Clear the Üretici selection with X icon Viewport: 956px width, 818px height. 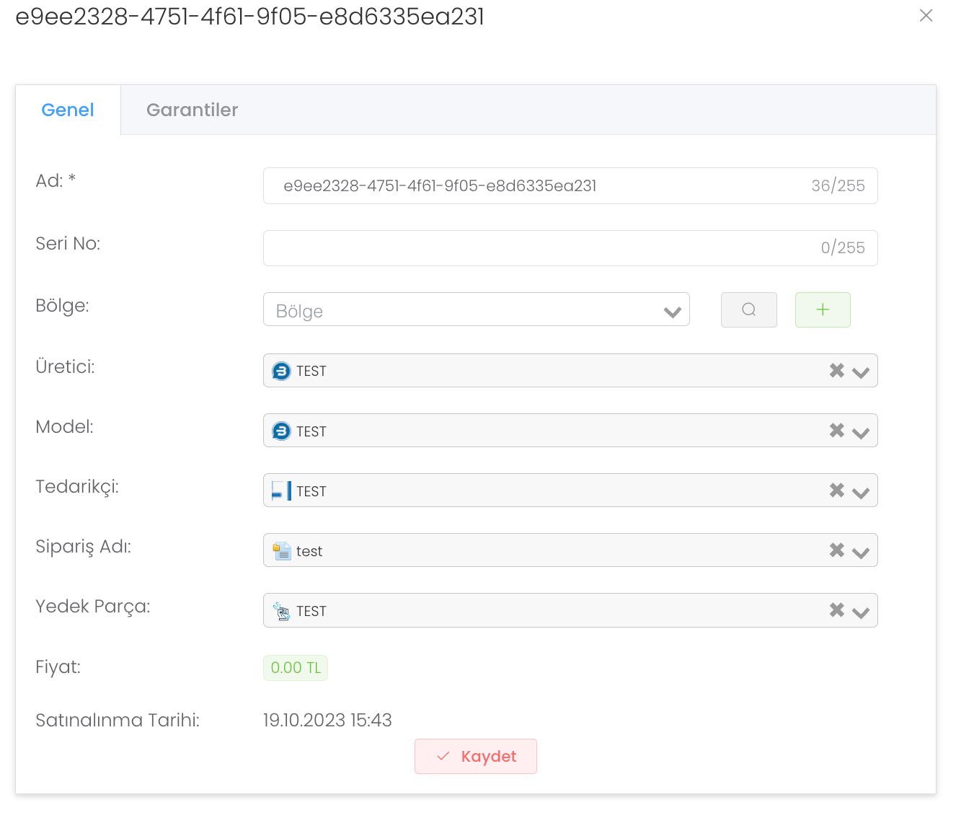pos(836,371)
